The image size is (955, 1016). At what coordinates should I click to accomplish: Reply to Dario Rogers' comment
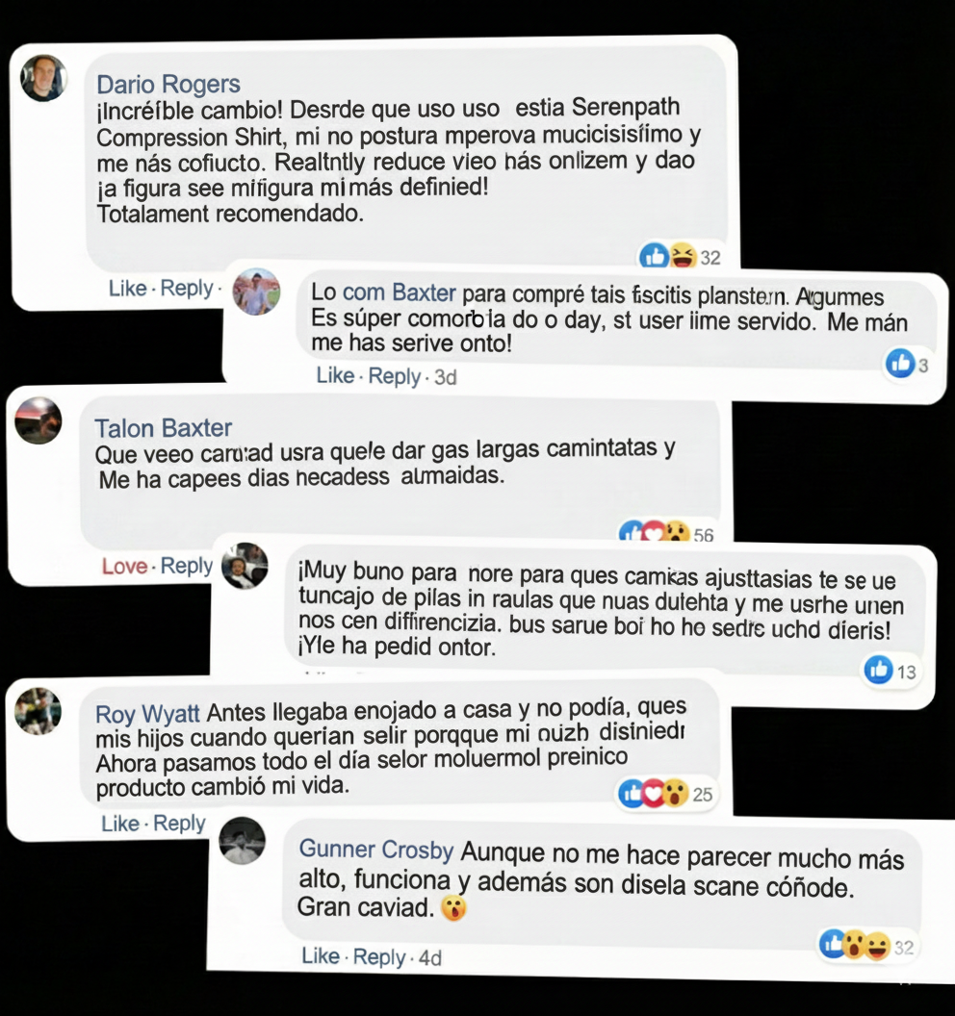[187, 288]
